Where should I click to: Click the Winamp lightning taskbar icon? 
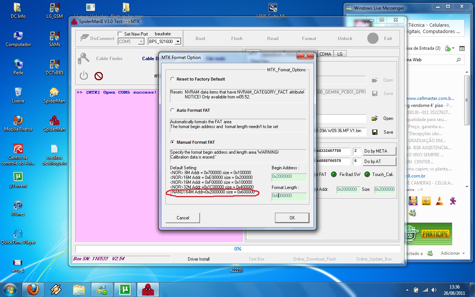56,289
